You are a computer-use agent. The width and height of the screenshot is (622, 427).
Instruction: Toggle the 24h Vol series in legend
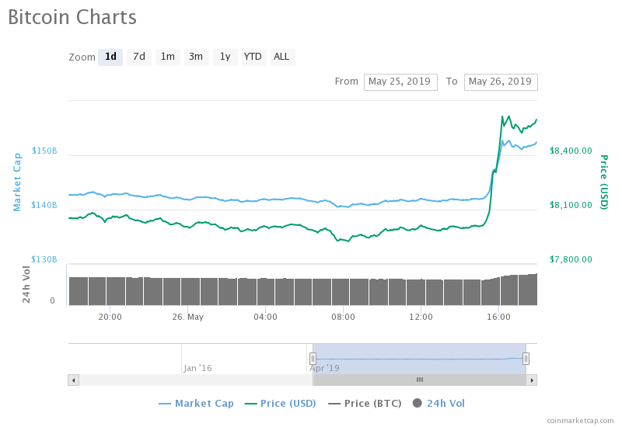point(439,404)
